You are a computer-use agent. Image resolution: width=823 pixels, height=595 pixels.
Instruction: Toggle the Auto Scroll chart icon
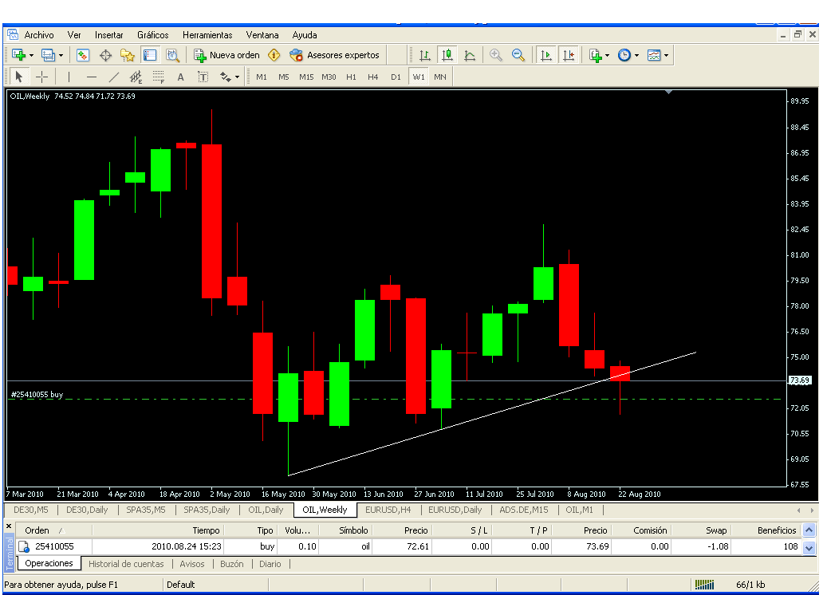[x=545, y=54]
